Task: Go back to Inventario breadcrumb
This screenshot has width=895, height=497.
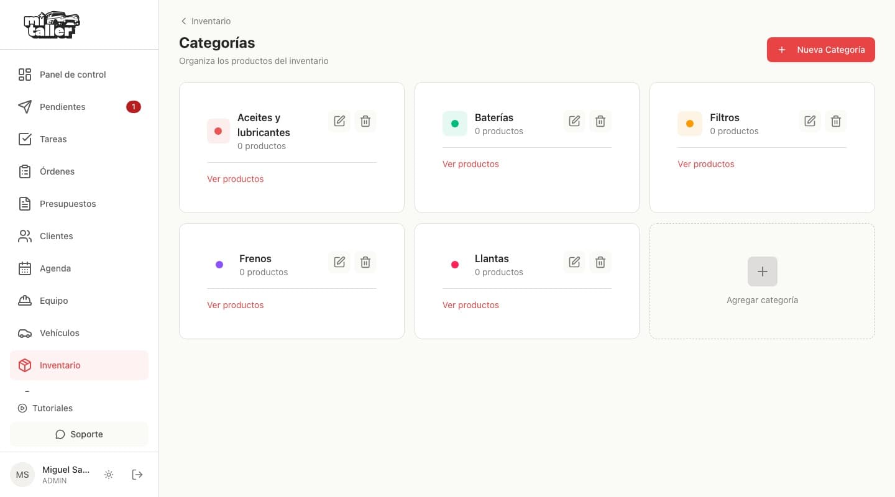Action: 206,21
